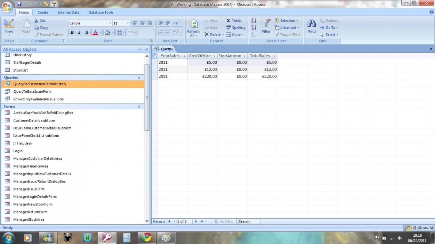The image size is (435, 244).
Task: Copy the selection in the Clipboard group
Action: 41,28
